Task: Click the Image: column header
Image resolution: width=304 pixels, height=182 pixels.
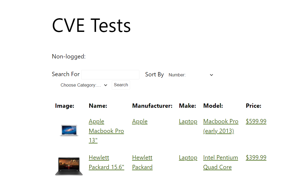Action: [x=65, y=106]
